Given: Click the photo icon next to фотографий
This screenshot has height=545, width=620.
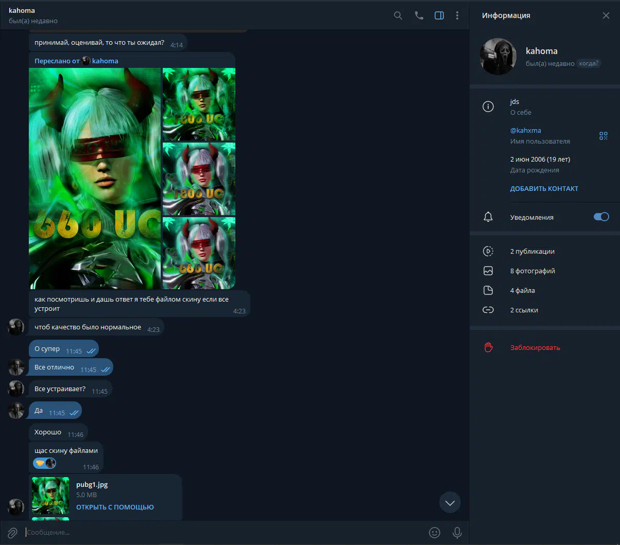Looking at the screenshot, I should pyautogui.click(x=488, y=271).
